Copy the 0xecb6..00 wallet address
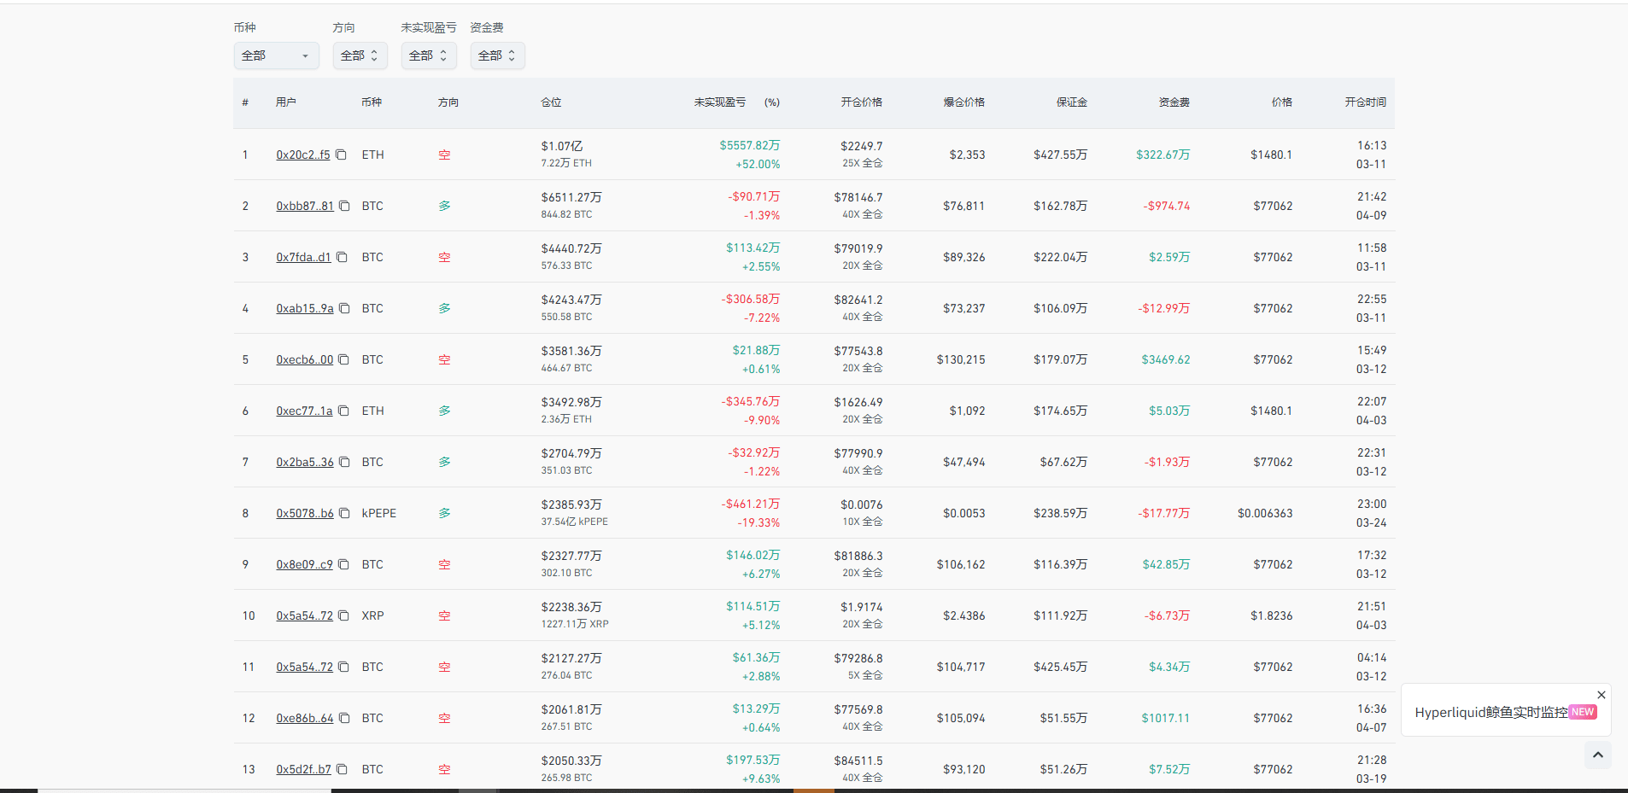The image size is (1628, 793). (x=343, y=359)
